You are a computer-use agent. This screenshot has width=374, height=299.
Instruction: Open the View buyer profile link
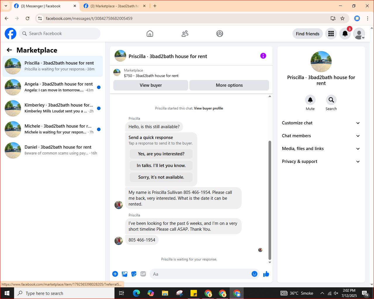click(208, 108)
